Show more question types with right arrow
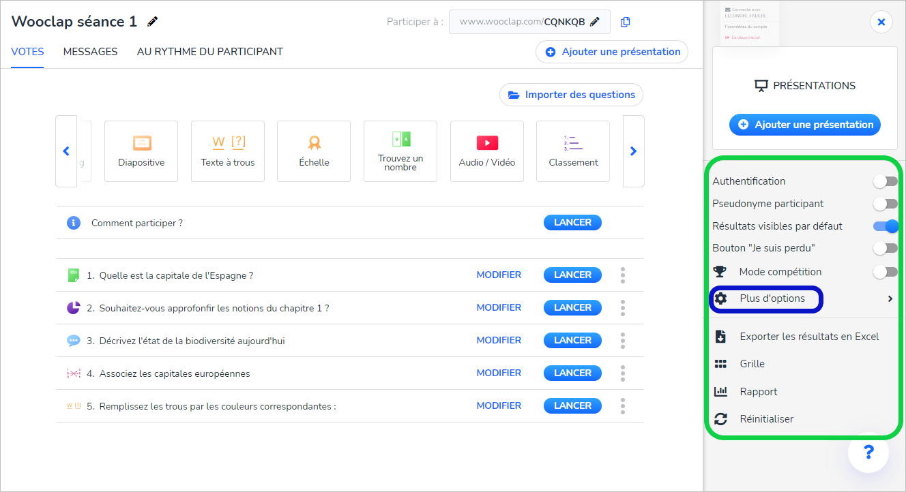The width and height of the screenshot is (906, 492). (634, 151)
